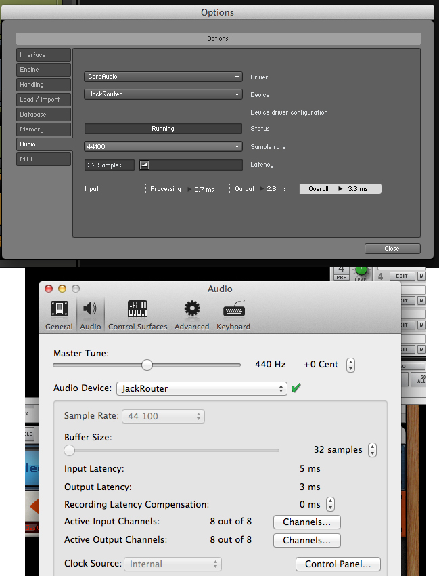Viewport: 439px width, 576px height.
Task: Click Channels button for Active Output Channels
Action: (x=307, y=540)
